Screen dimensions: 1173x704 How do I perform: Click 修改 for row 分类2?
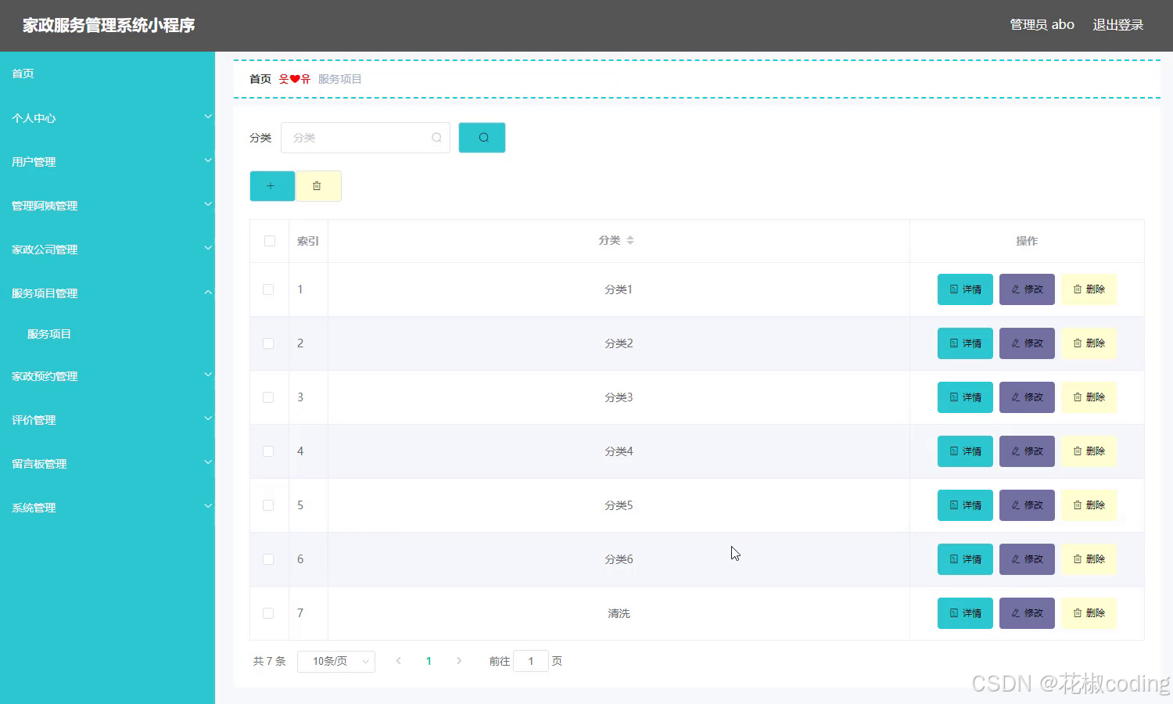pyautogui.click(x=1027, y=343)
